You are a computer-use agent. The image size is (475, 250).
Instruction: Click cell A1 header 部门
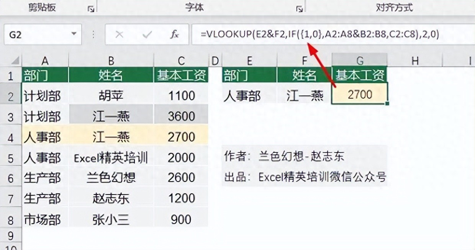(x=45, y=75)
